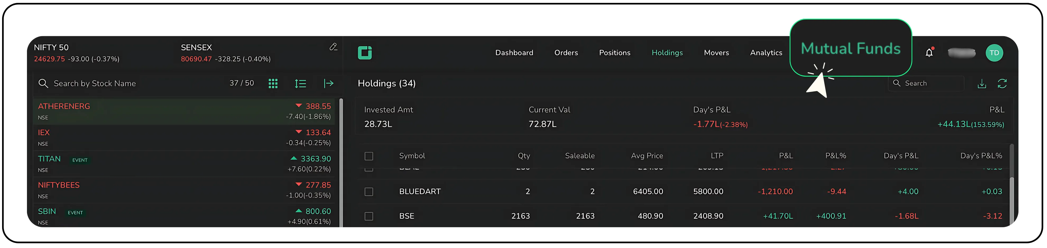The width and height of the screenshot is (1047, 248).
Task: Open notifications via the bell icon
Action: (930, 52)
